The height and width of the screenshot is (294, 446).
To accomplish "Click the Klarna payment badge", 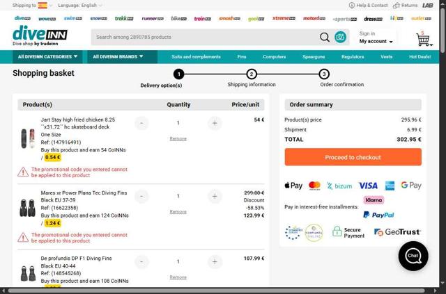I will 374,199.
